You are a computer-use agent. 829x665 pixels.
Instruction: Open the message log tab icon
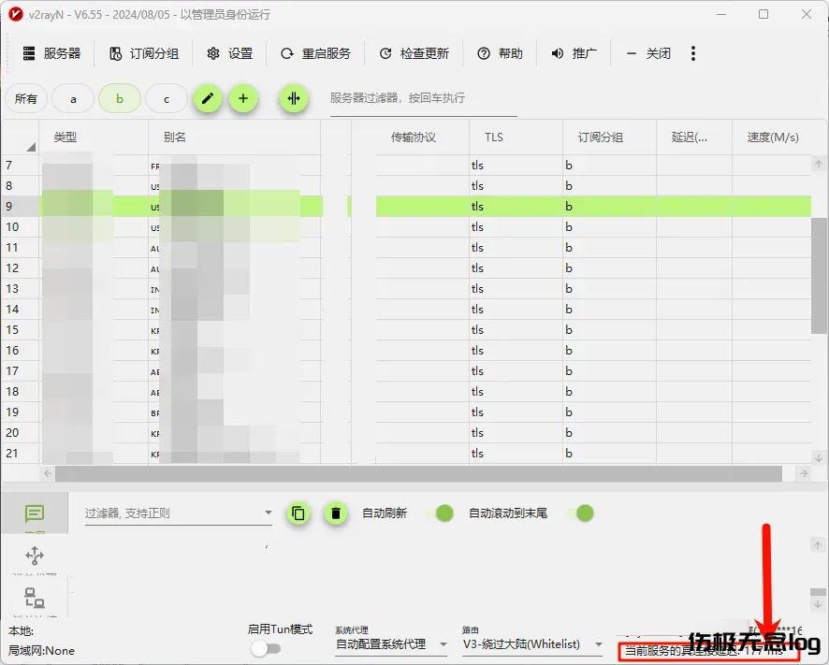click(35, 513)
